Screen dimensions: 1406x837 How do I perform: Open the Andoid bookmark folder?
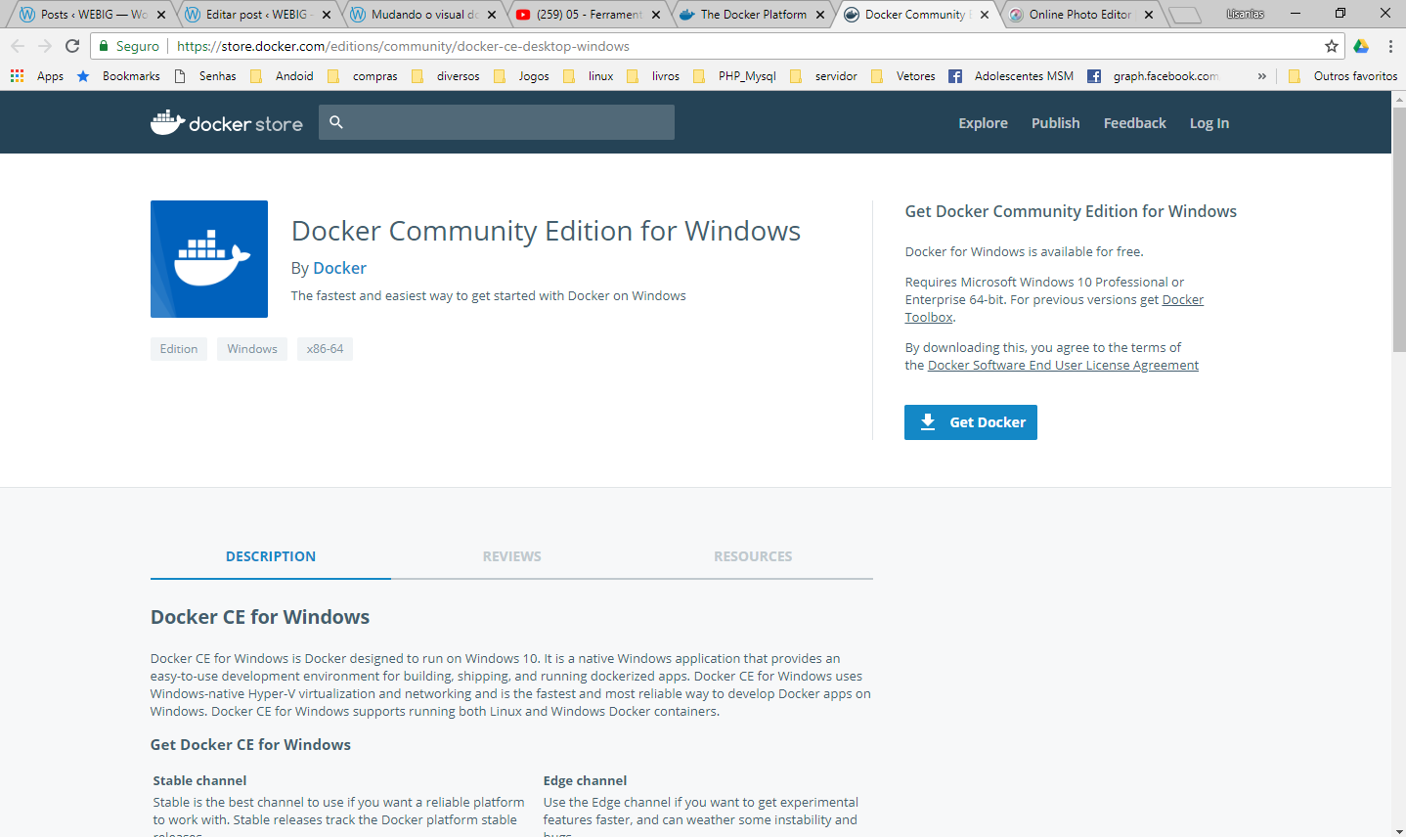click(x=283, y=75)
